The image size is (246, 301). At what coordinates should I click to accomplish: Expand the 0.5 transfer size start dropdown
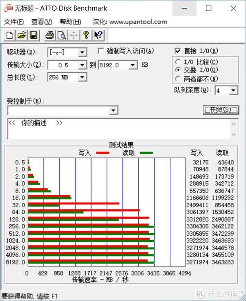coord(82,65)
